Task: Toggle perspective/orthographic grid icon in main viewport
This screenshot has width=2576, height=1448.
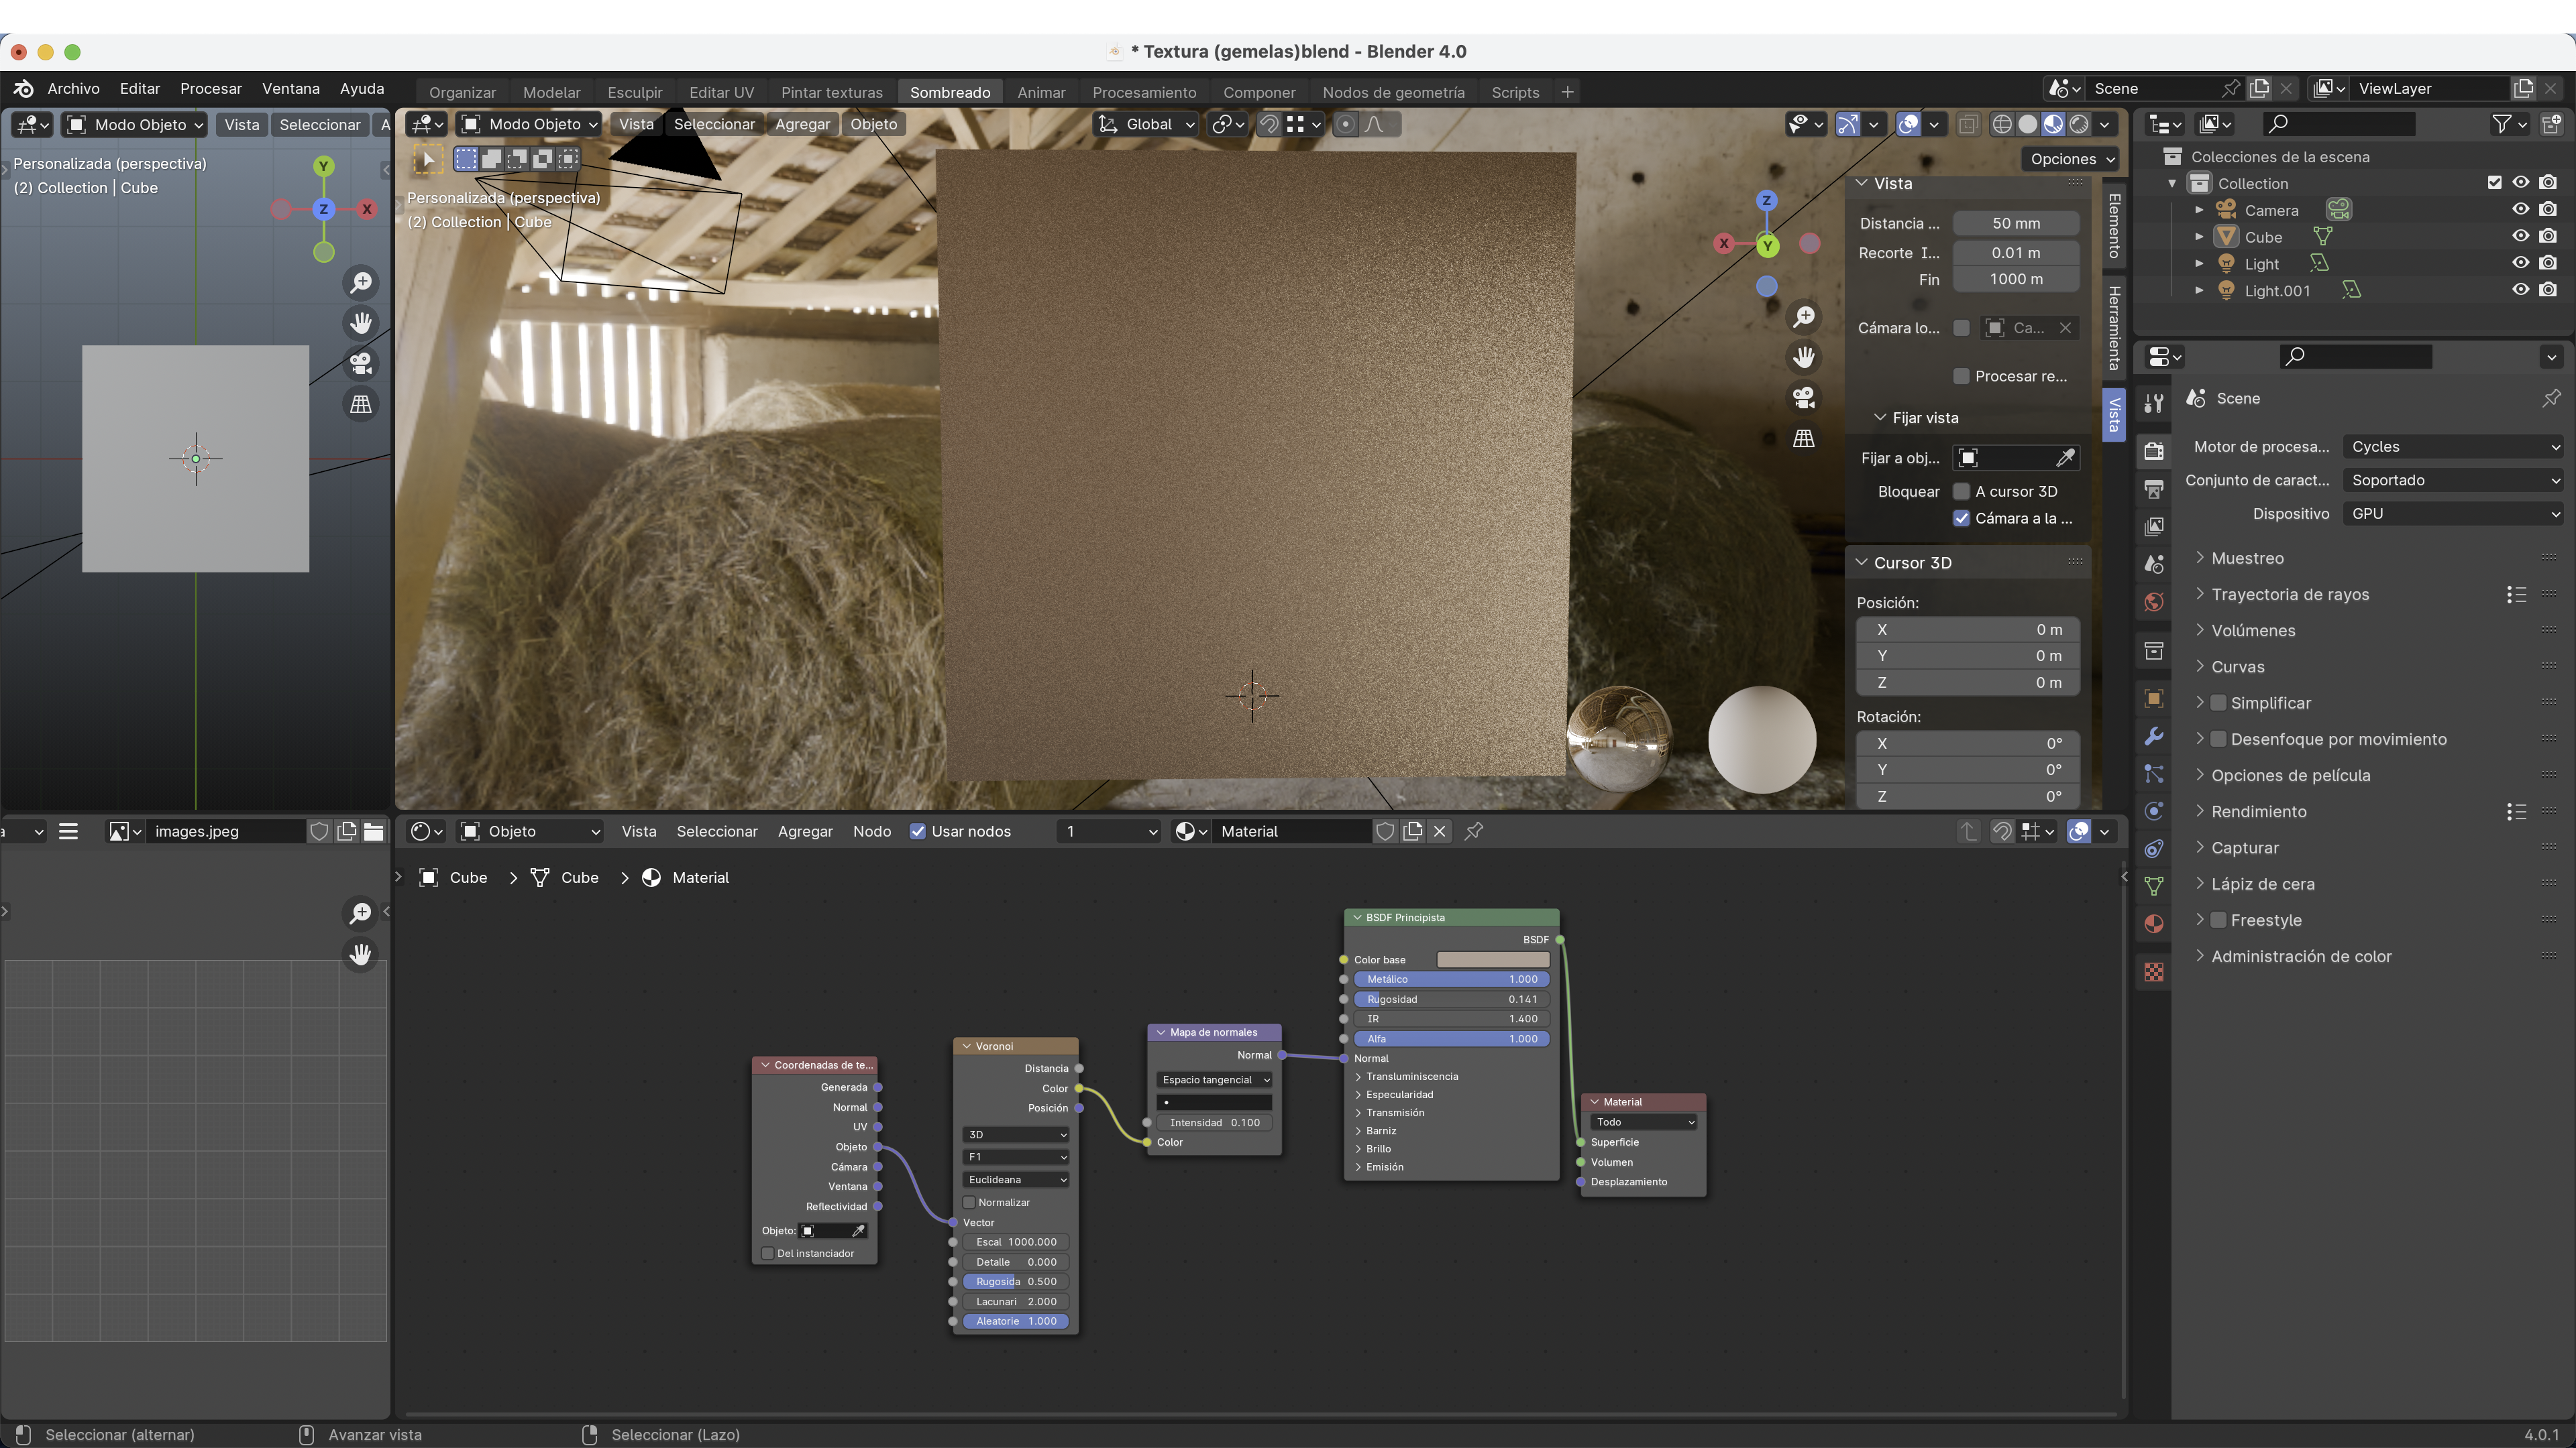Action: [x=1804, y=438]
